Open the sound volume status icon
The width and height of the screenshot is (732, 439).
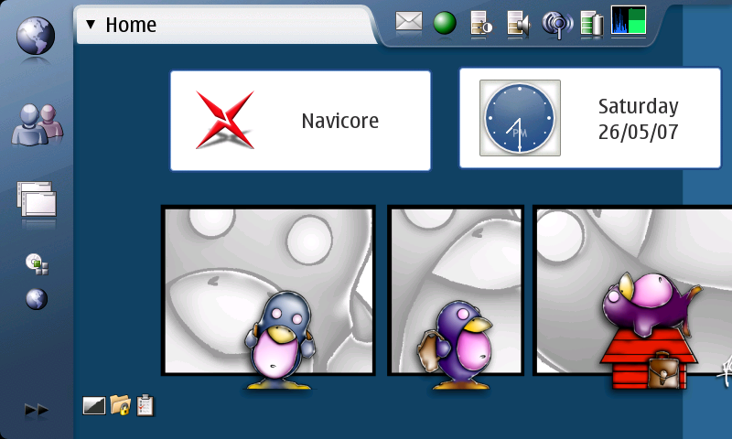click(518, 24)
